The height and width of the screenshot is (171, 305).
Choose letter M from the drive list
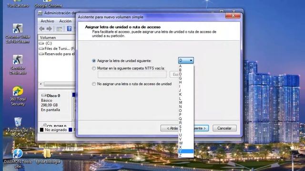(x=186, y=103)
